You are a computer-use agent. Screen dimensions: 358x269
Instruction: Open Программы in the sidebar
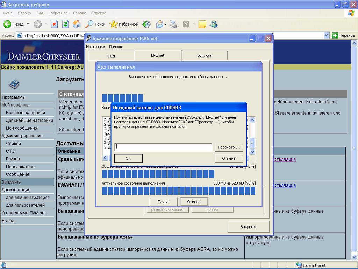[14, 97]
